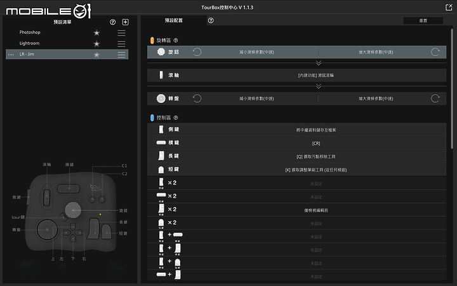Click the hamburger handle on the Photoshop preset

click(121, 33)
